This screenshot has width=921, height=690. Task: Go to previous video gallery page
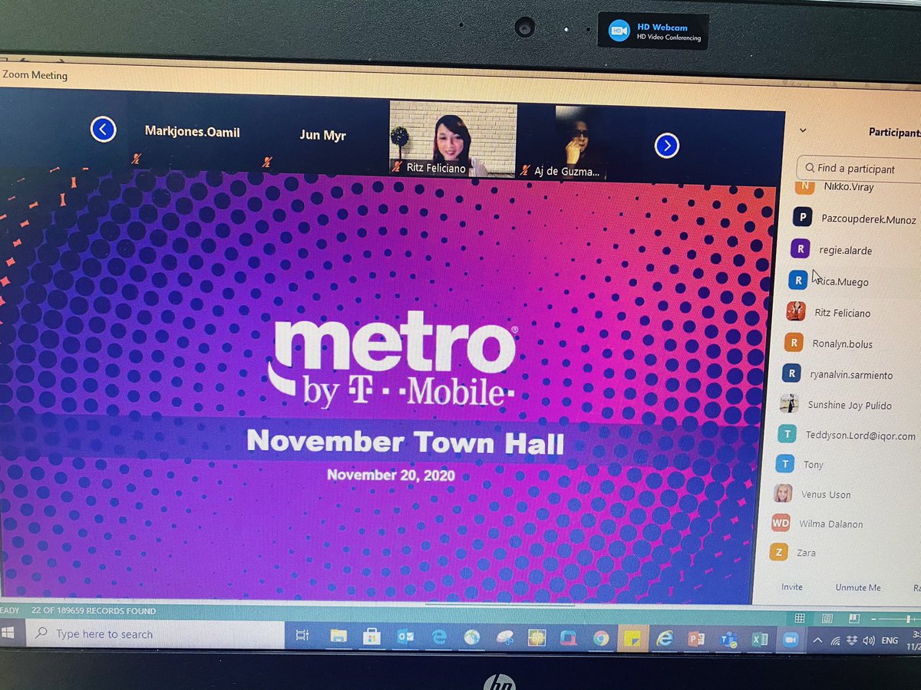coord(103,129)
